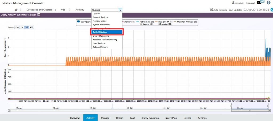Screen dimensions: 273x121
Task: Collapse the Queries dropdown arrow
Action: (121, 10)
